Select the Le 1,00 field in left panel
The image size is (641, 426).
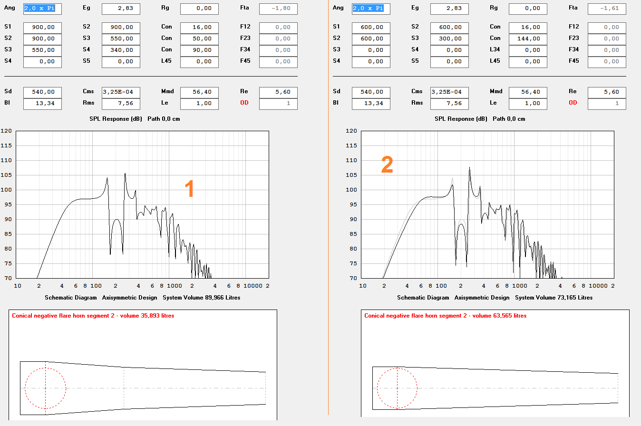coord(199,104)
